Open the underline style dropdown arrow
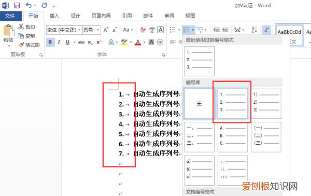This screenshot has height=196, width=311. 74,42
